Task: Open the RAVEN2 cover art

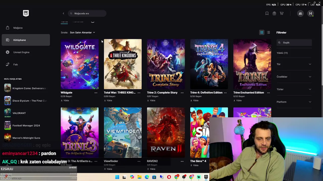Action: 166,132
